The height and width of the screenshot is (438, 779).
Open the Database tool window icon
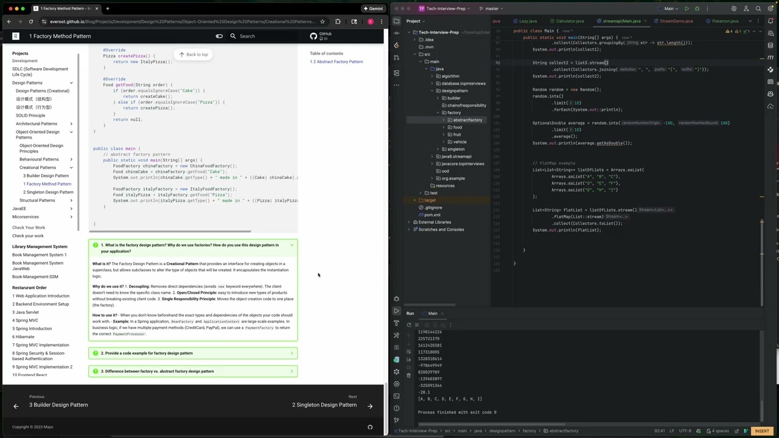coord(770,44)
